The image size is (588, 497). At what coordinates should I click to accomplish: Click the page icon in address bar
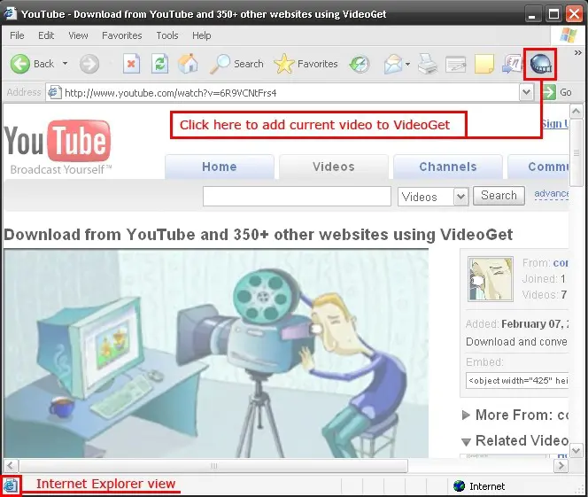[55, 92]
